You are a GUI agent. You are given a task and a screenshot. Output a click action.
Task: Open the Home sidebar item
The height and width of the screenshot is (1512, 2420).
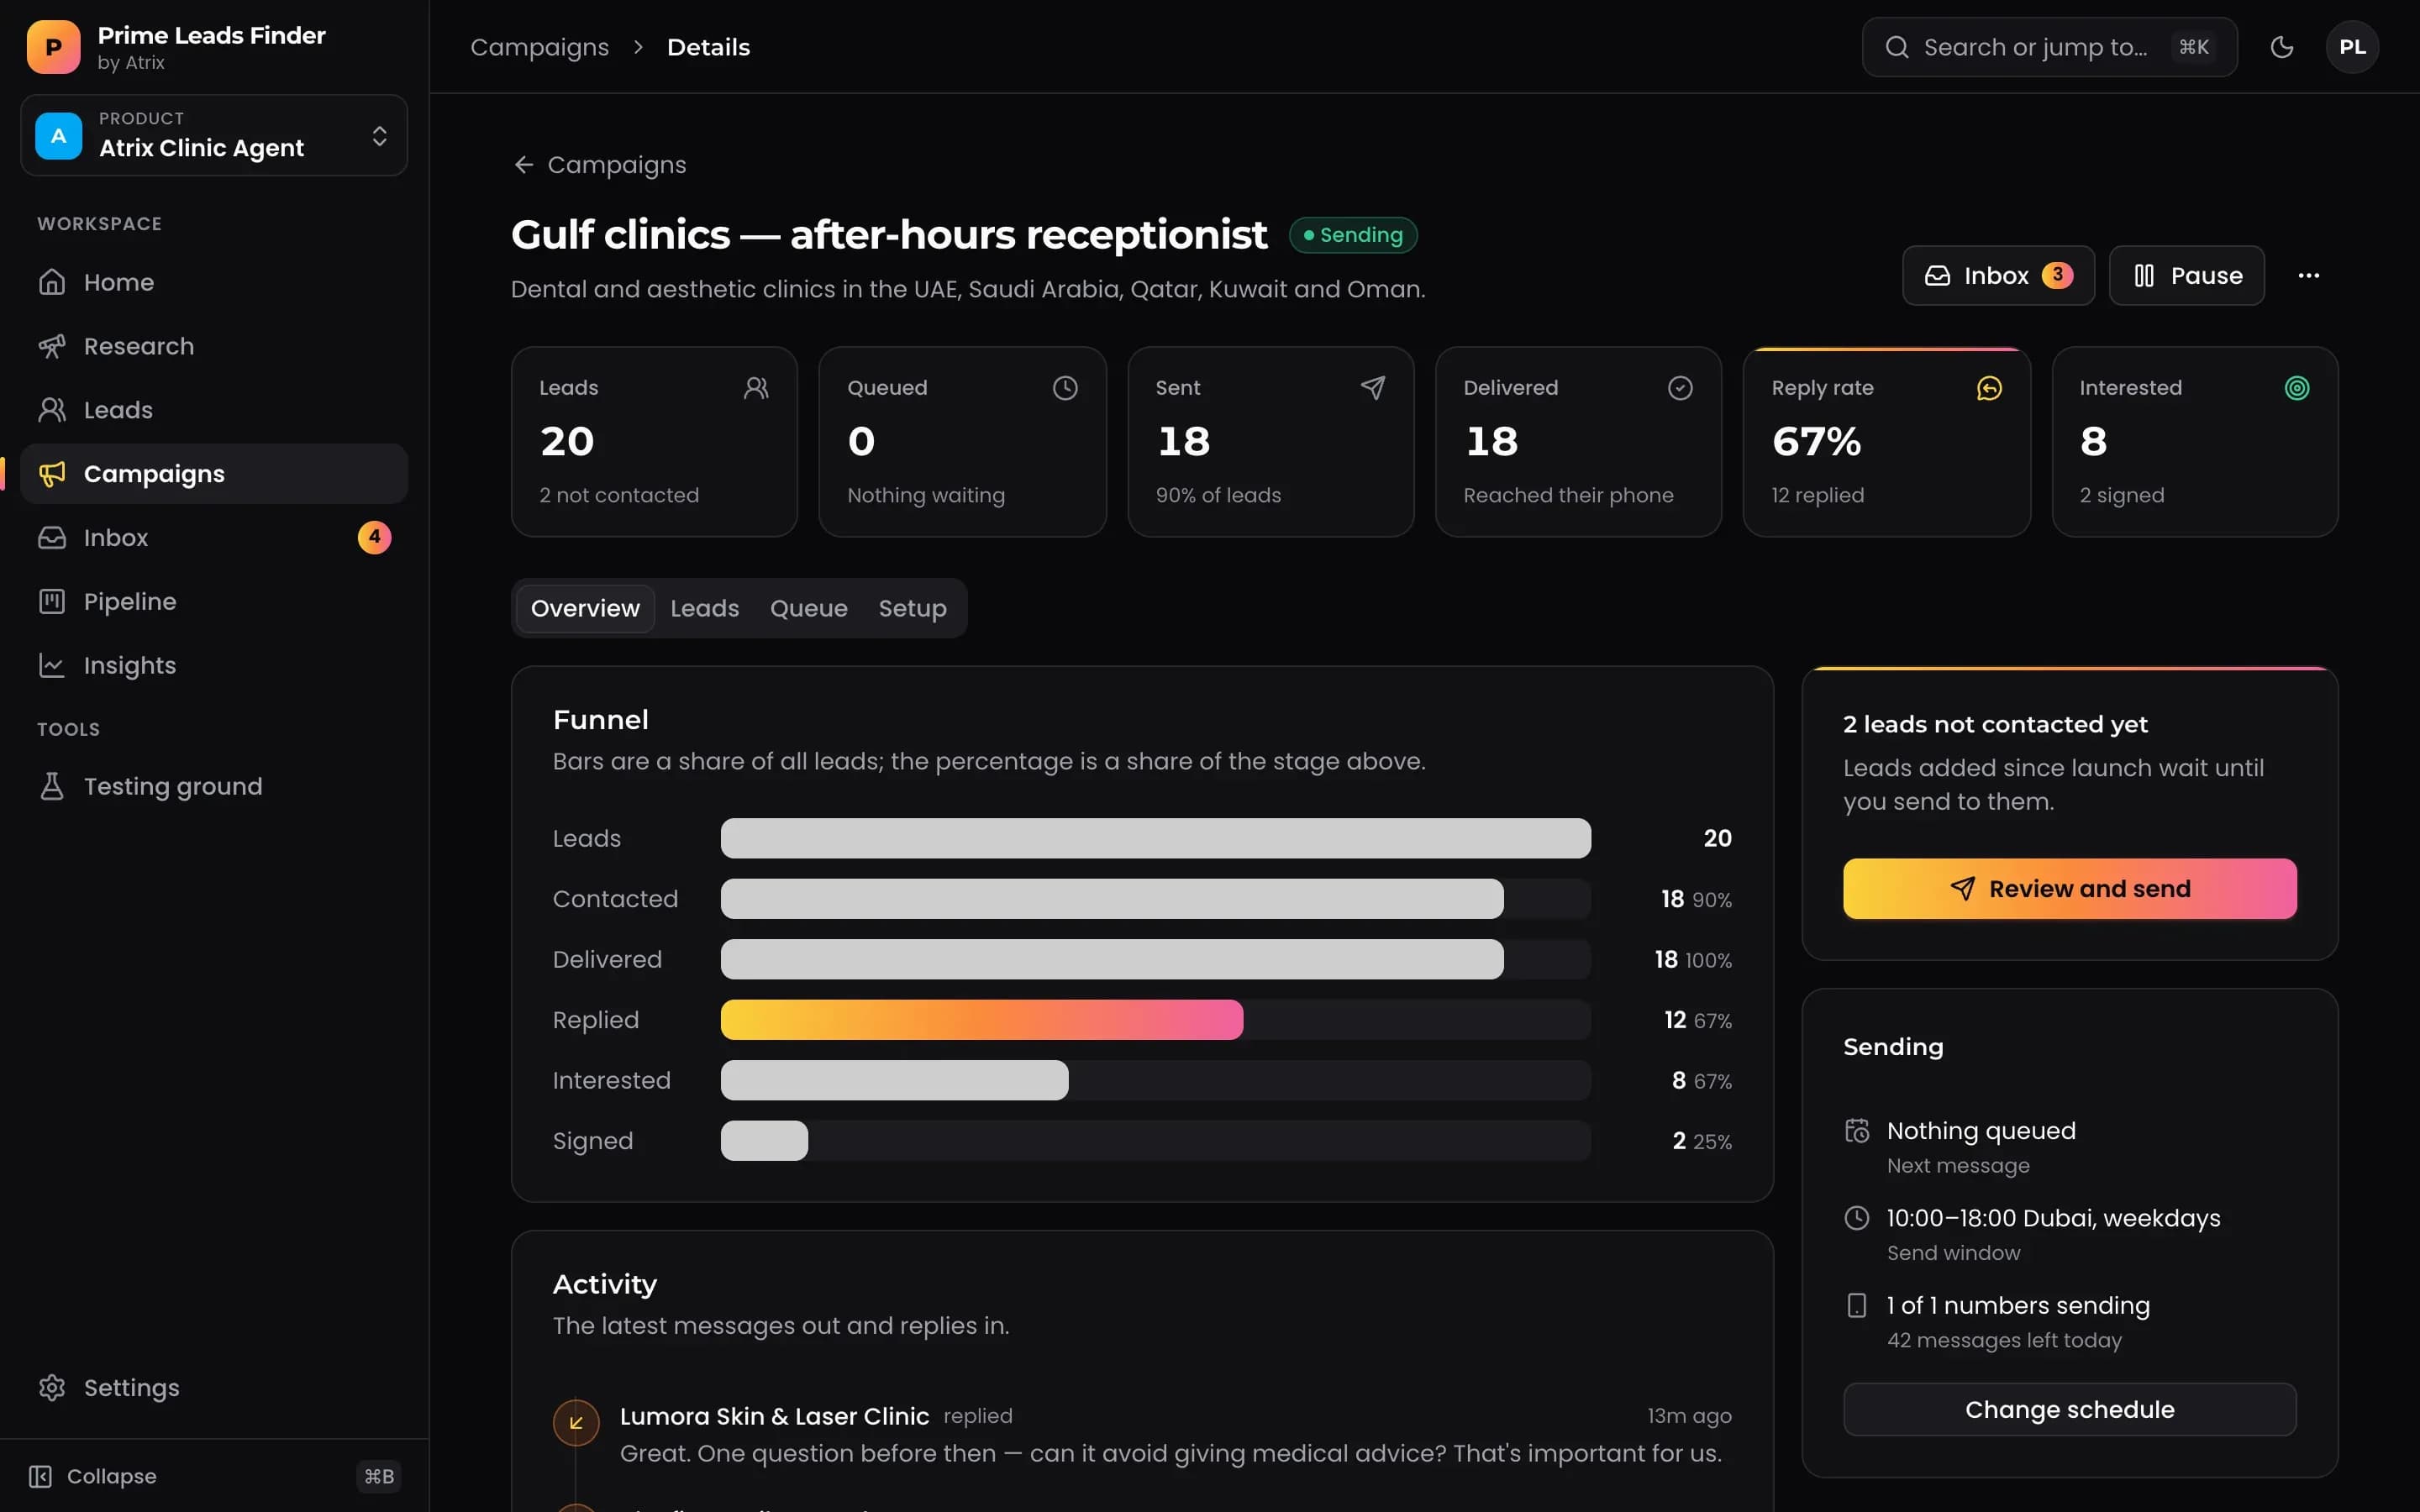[214, 282]
